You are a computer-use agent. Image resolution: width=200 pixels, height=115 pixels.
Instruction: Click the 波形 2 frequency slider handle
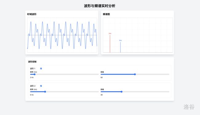pos(45,92)
